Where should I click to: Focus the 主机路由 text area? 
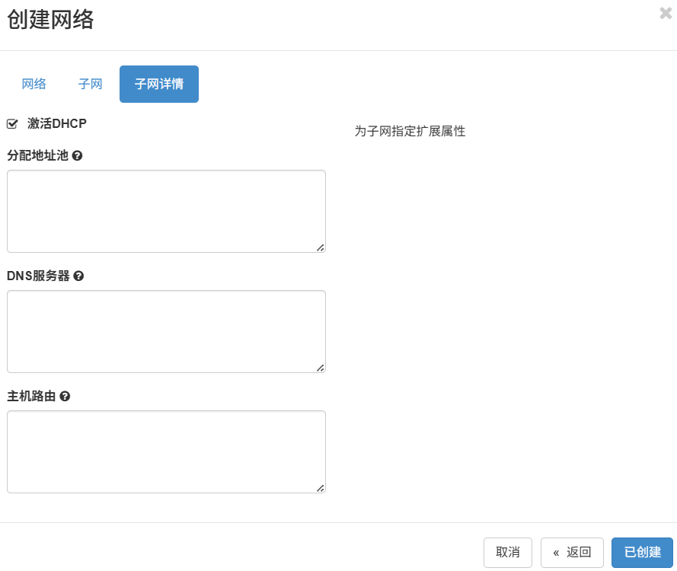coord(166,452)
